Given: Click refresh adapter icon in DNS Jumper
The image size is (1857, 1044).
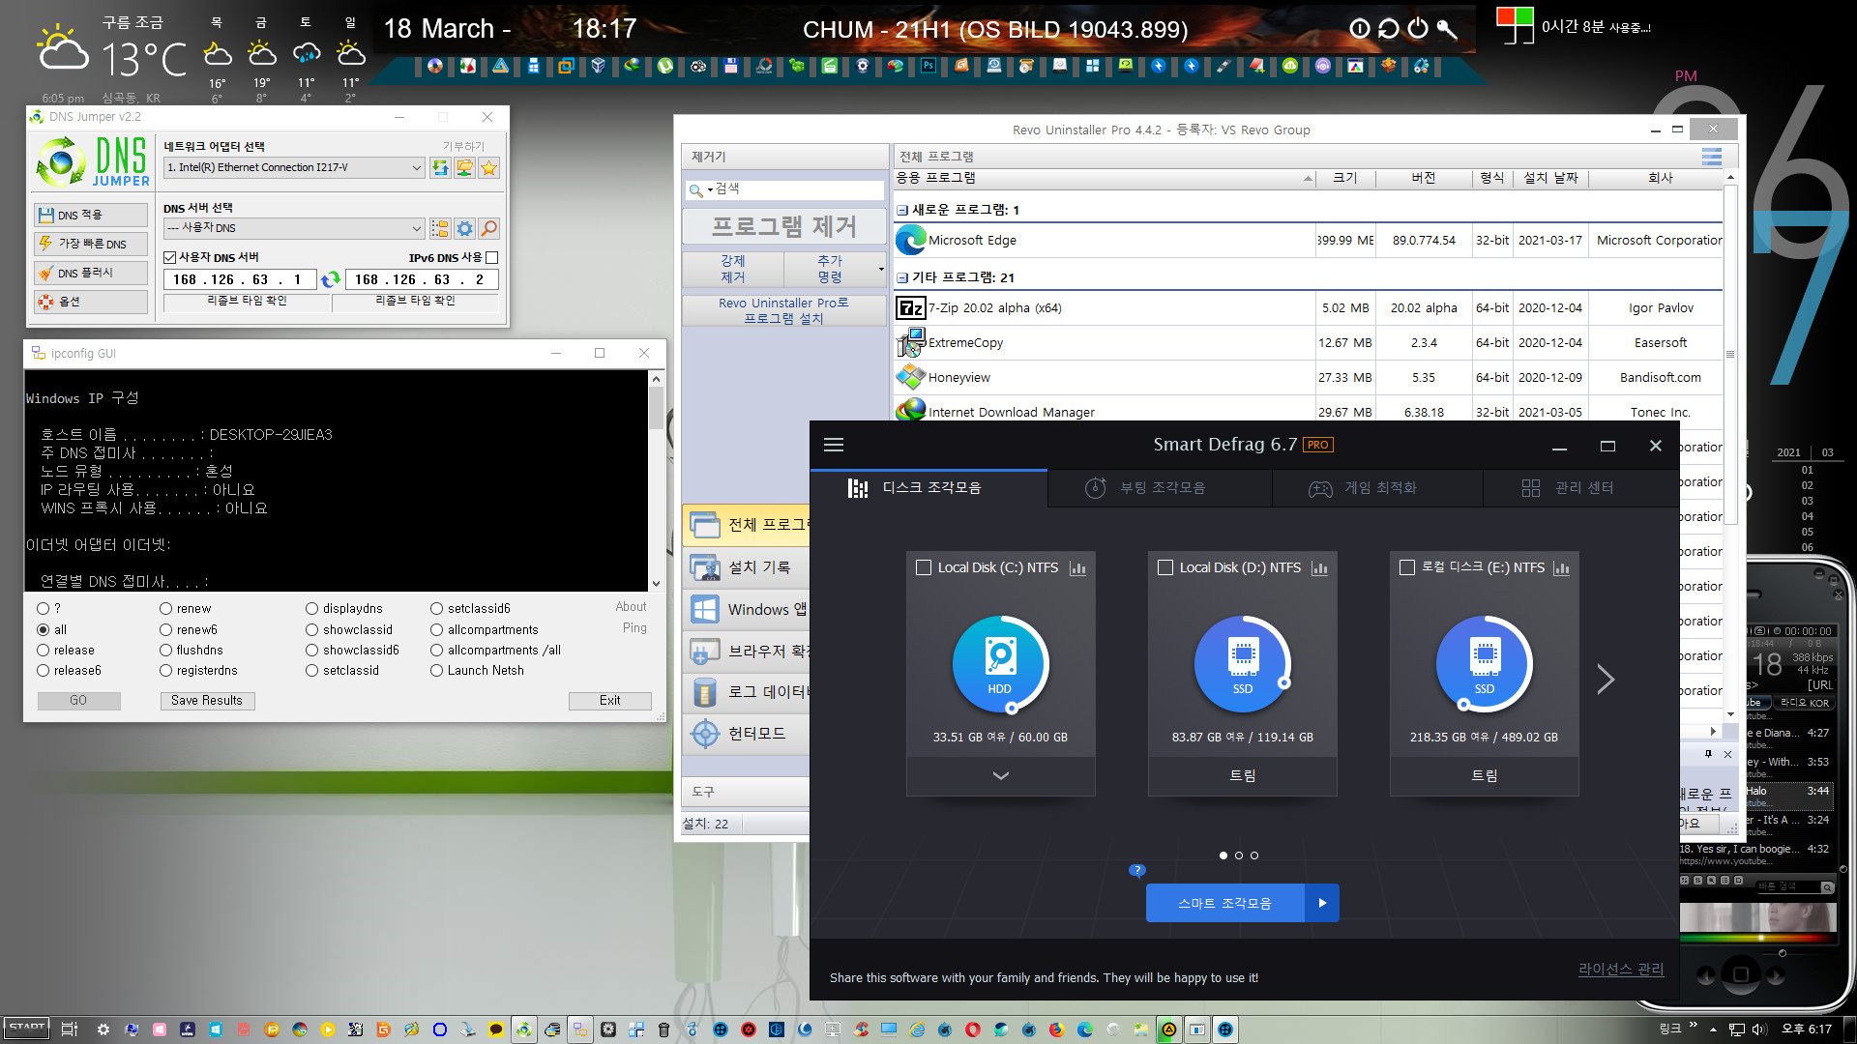Looking at the screenshot, I should point(440,168).
